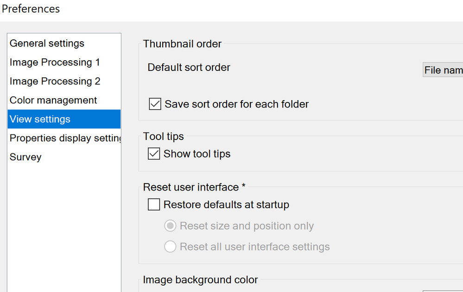463x292 pixels.
Task: Choose Reset all user interface settings
Action: tap(171, 247)
